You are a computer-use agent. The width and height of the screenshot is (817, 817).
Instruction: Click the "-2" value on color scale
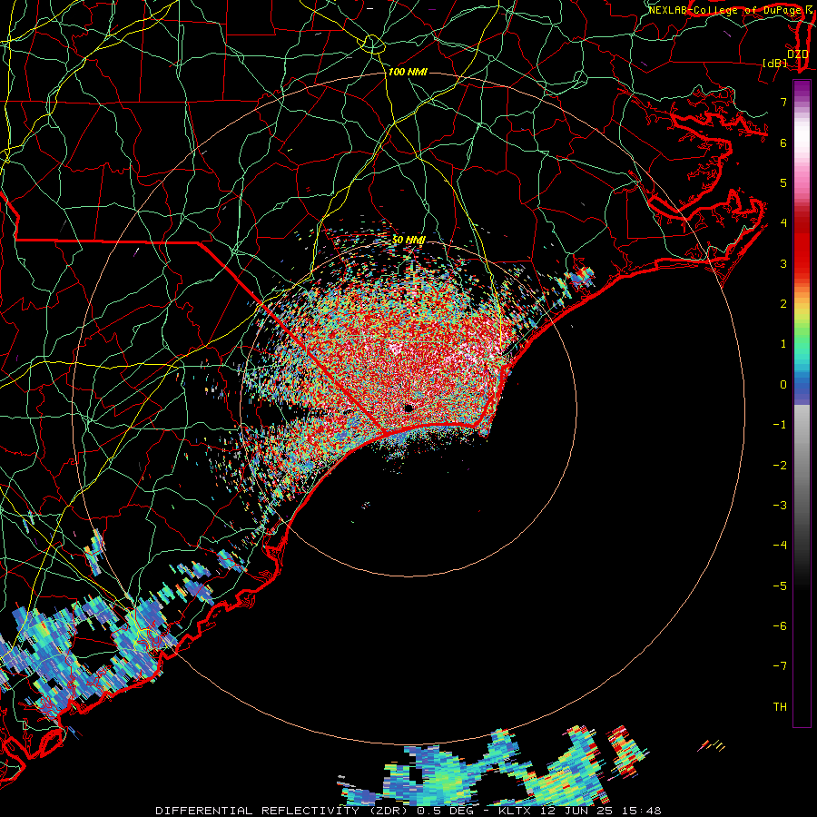click(x=780, y=466)
